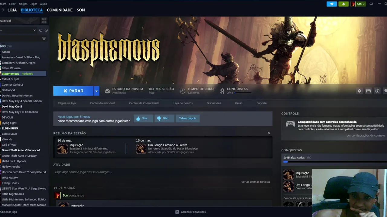This screenshot has height=217, width=387.
Task: Select the BIBLIOTECA tab
Action: pyautogui.click(x=32, y=10)
